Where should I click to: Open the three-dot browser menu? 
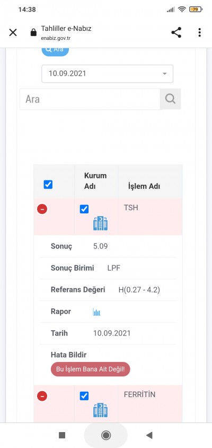199,32
